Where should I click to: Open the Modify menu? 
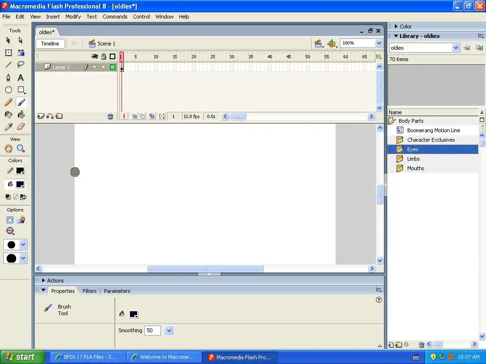tap(73, 17)
